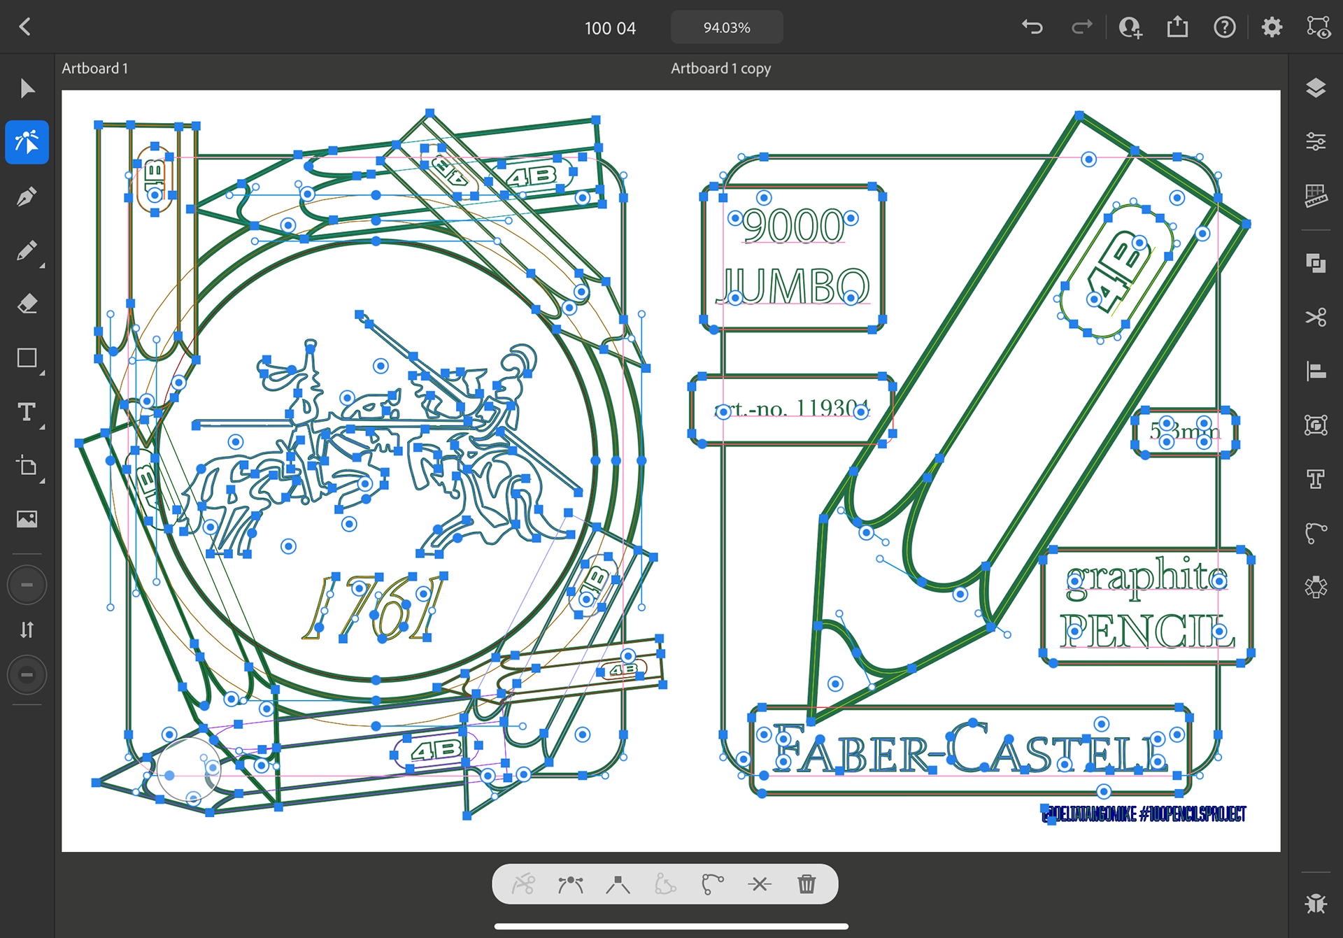
Task: Select the Pen tool
Action: [x=27, y=197]
